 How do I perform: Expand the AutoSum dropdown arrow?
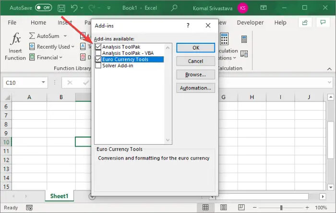pyautogui.click(x=65, y=36)
